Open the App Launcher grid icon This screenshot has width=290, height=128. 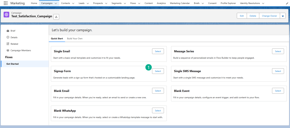click(x=6, y=3)
